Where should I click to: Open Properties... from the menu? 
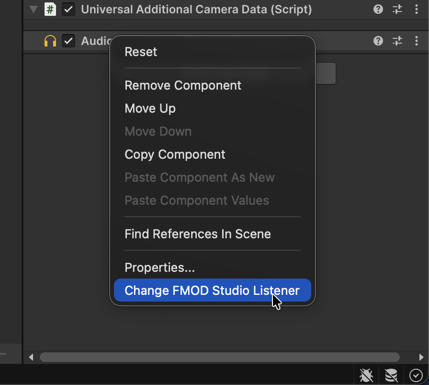coord(212,268)
